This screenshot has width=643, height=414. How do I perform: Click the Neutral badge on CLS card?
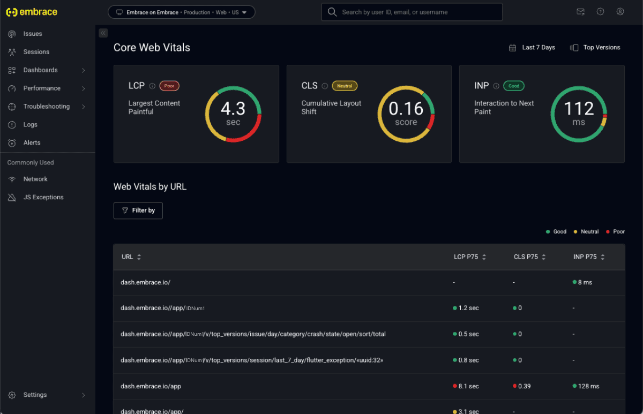click(345, 86)
